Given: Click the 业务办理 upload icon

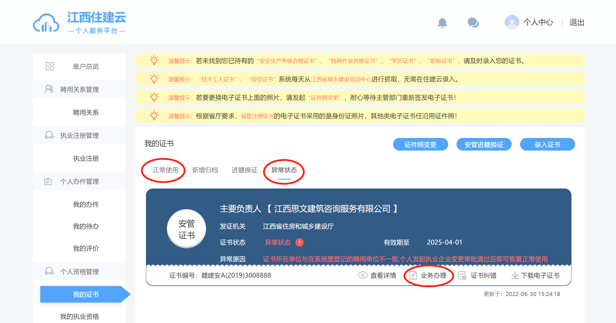Looking at the screenshot, I should (413, 275).
